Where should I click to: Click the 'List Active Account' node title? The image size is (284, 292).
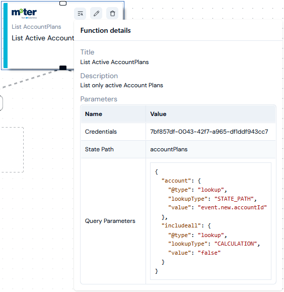[43, 38]
